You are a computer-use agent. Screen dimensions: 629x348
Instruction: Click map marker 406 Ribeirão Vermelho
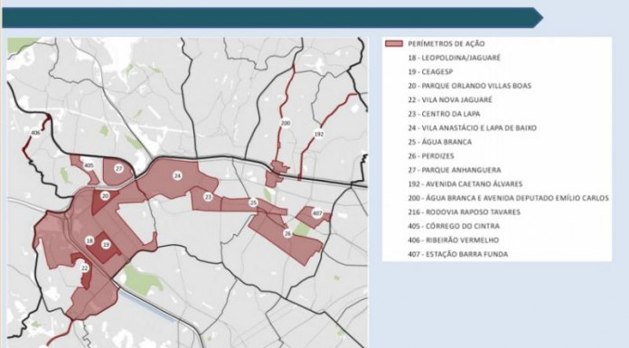tap(35, 132)
